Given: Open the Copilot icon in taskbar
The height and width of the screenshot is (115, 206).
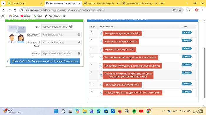Looking at the screenshot, I should click(77, 111).
